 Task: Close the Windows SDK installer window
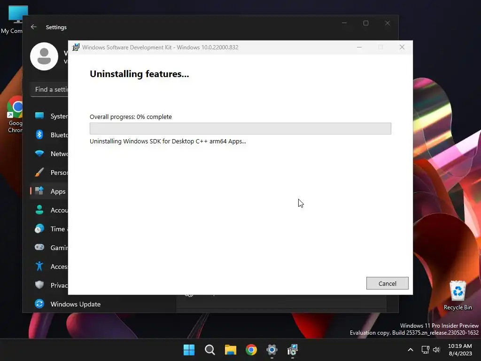click(402, 47)
